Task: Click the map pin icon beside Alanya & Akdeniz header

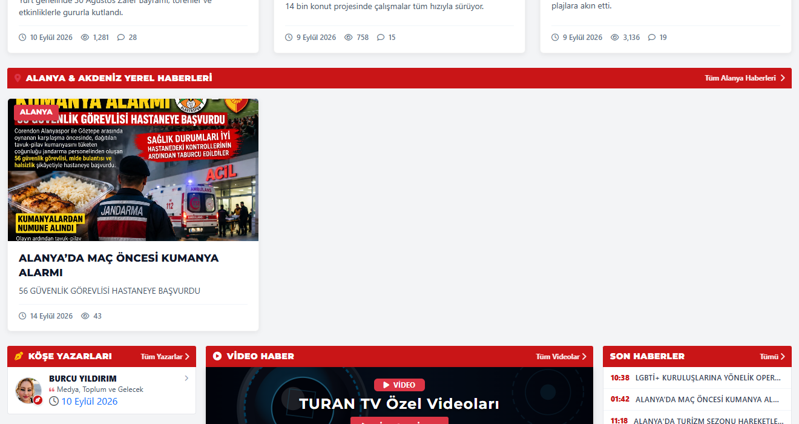Action: [18, 78]
